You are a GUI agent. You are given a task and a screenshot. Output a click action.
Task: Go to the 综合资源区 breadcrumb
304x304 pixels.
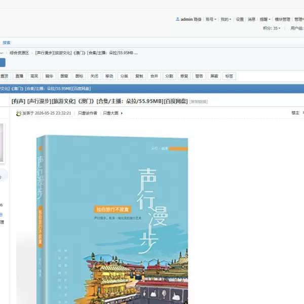[x=19, y=53]
